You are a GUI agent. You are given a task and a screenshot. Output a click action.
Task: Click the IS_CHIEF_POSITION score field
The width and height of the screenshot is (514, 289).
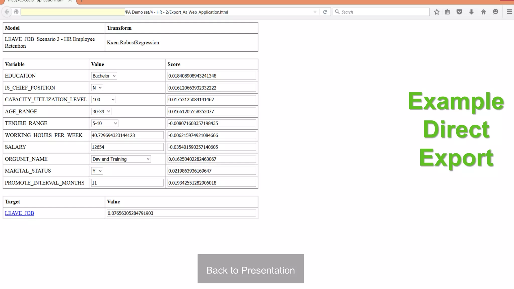tap(212, 88)
